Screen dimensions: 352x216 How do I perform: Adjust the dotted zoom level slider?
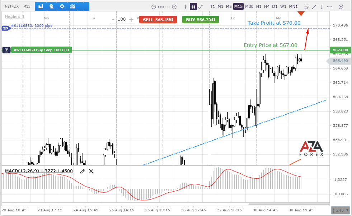coord(164,7)
